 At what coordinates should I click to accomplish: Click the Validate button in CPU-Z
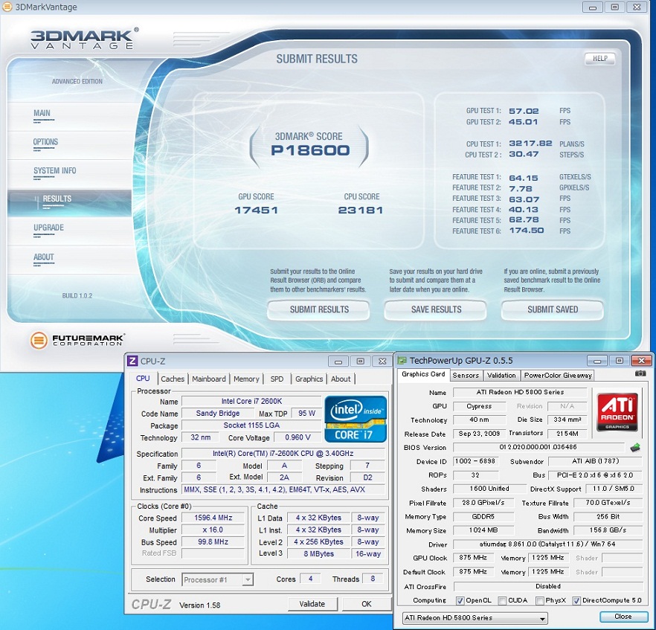pos(312,604)
